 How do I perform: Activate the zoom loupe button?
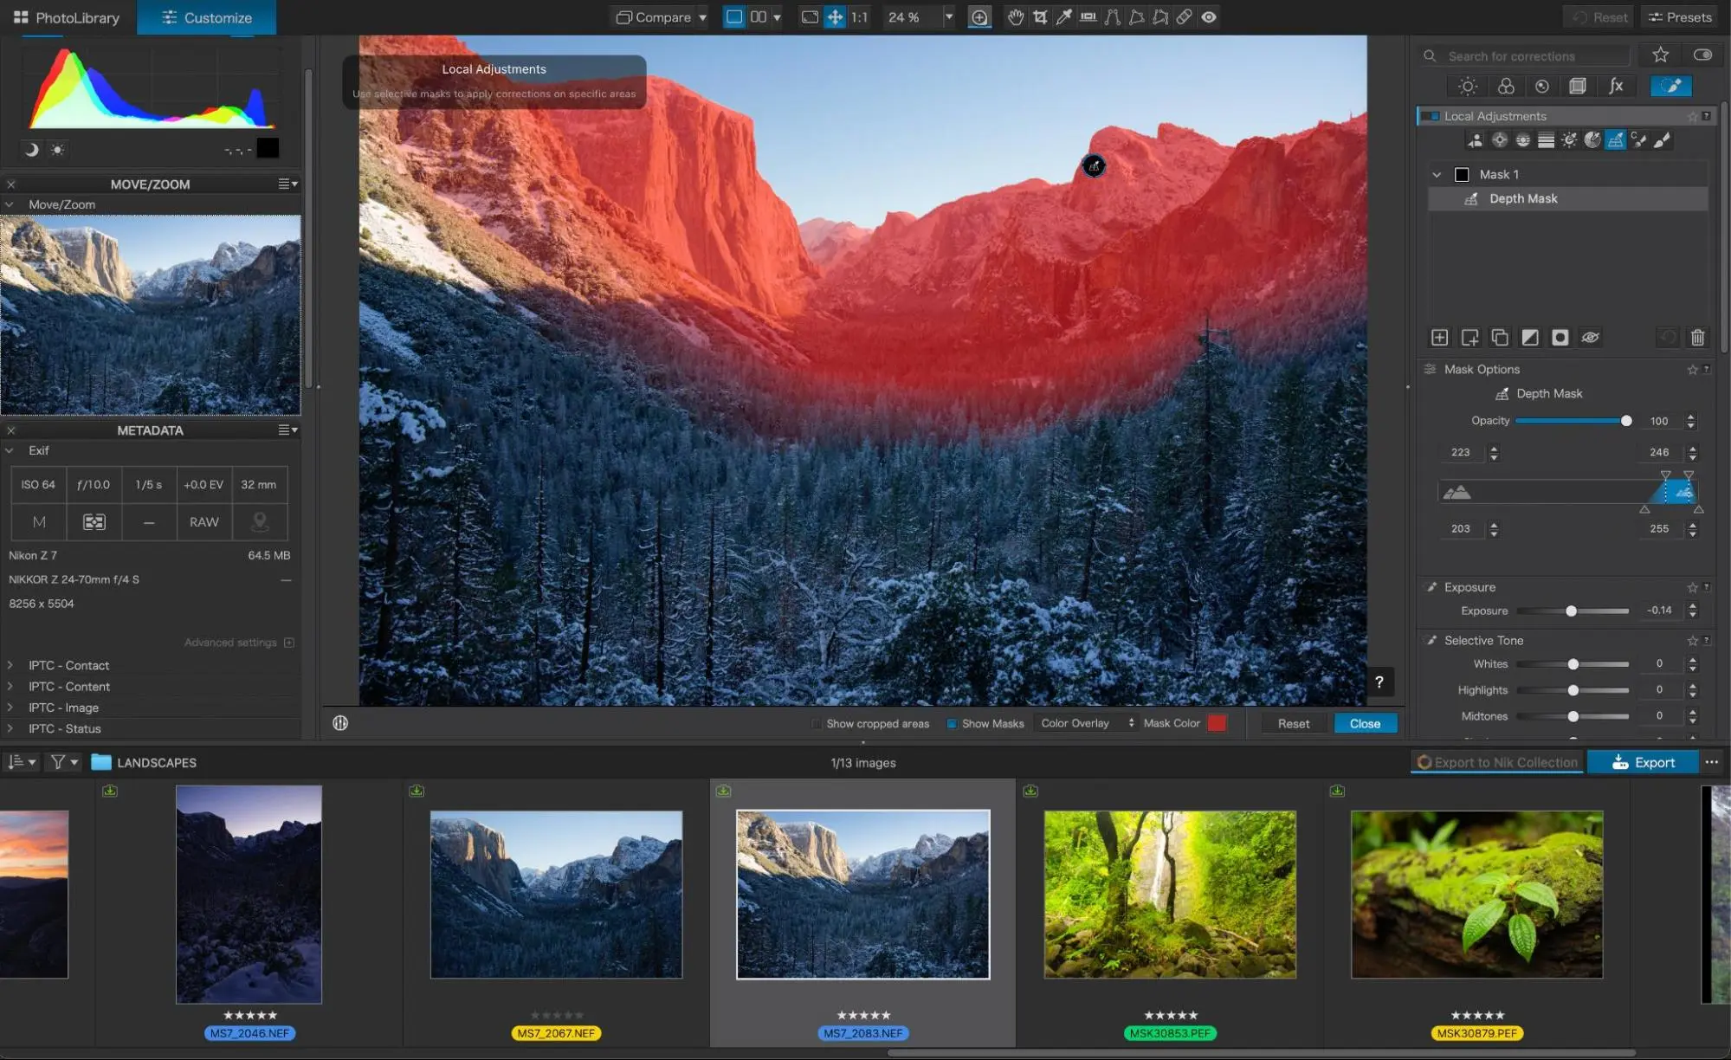pos(979,16)
